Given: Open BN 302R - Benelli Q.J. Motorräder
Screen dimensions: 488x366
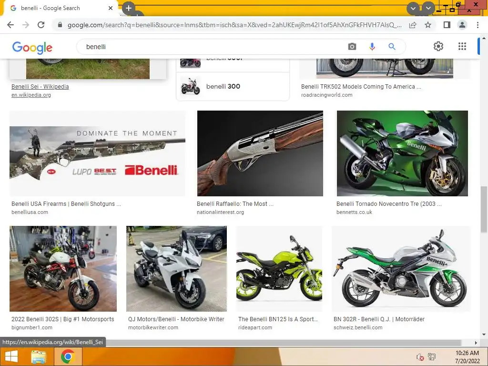Looking at the screenshot, I should tap(379, 319).
